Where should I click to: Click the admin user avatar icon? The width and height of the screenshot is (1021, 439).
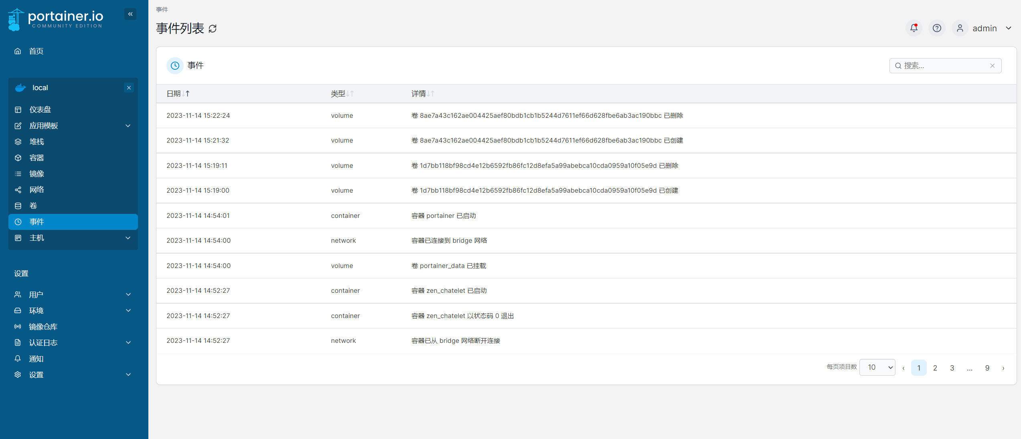point(960,28)
